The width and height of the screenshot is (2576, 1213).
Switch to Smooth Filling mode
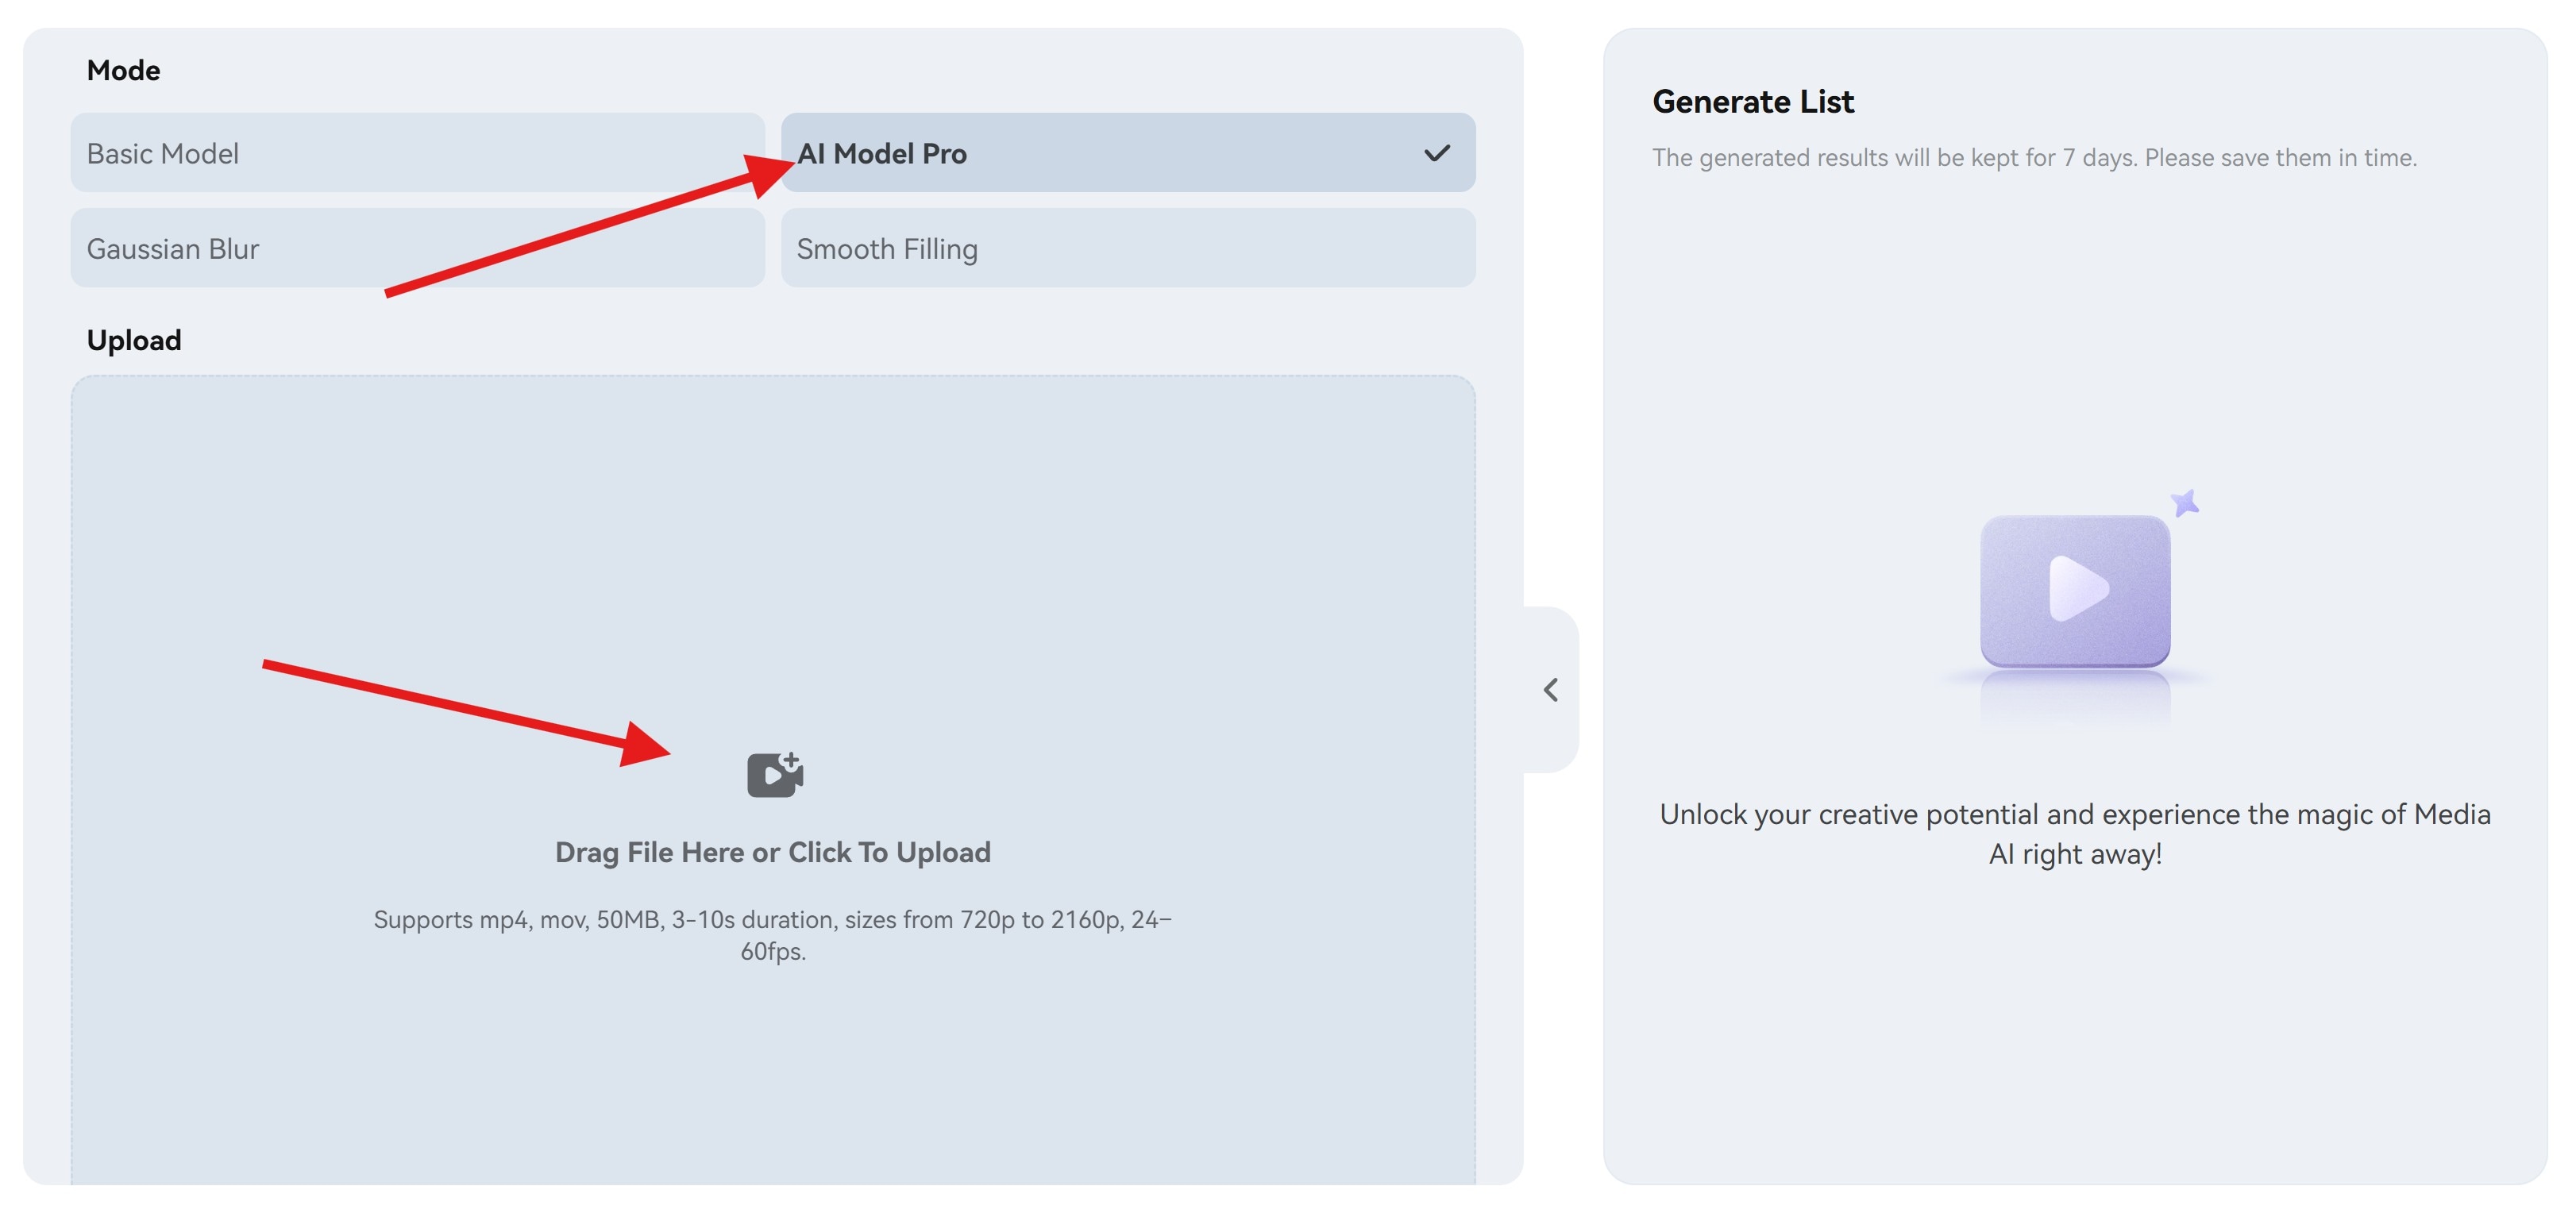click(1128, 248)
